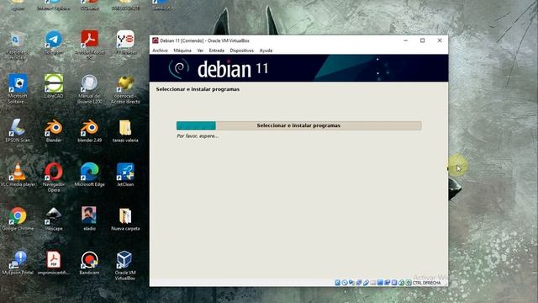
Task: Click the recording status icon
Action: coord(387,283)
